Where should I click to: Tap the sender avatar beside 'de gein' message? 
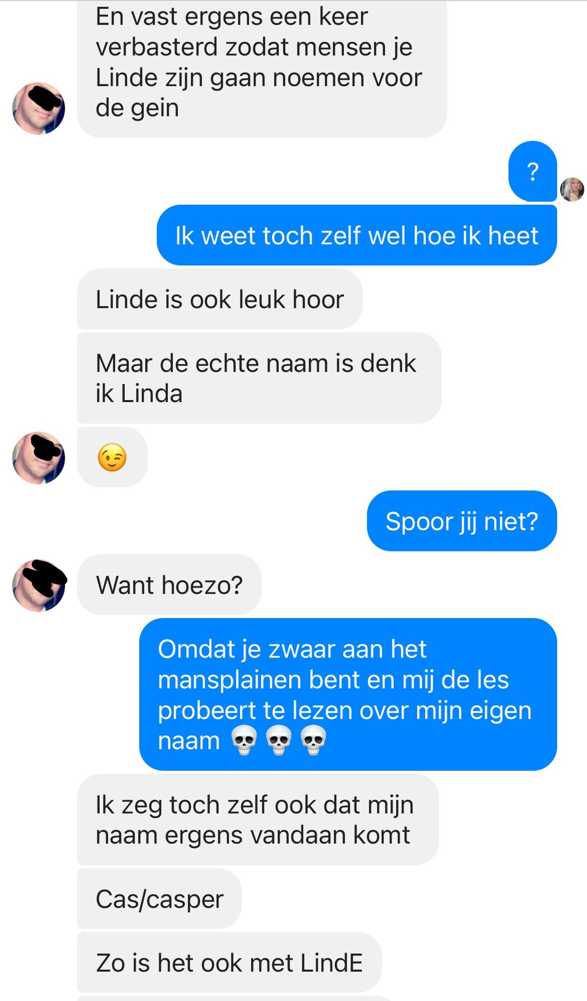tap(39, 108)
